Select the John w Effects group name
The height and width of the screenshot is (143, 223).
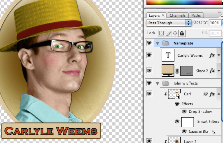pos(186,83)
